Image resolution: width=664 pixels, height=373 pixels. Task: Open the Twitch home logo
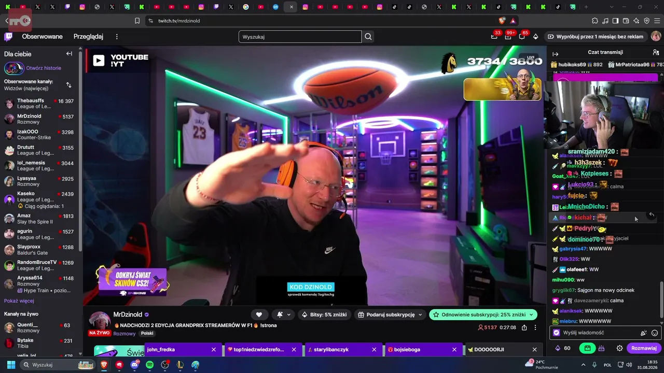click(x=8, y=37)
